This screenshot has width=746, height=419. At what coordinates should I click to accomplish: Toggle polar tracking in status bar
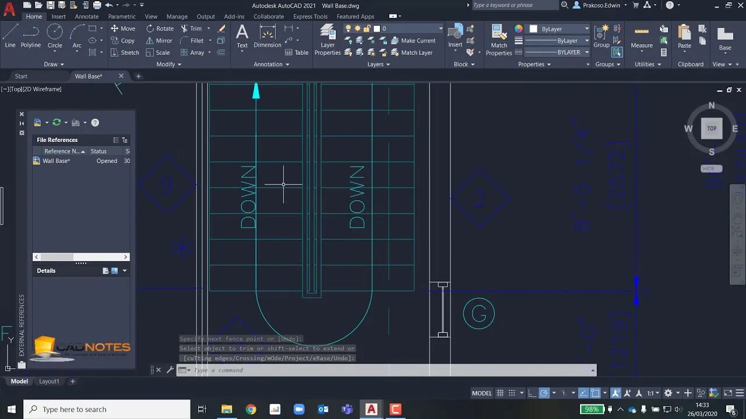tap(544, 393)
